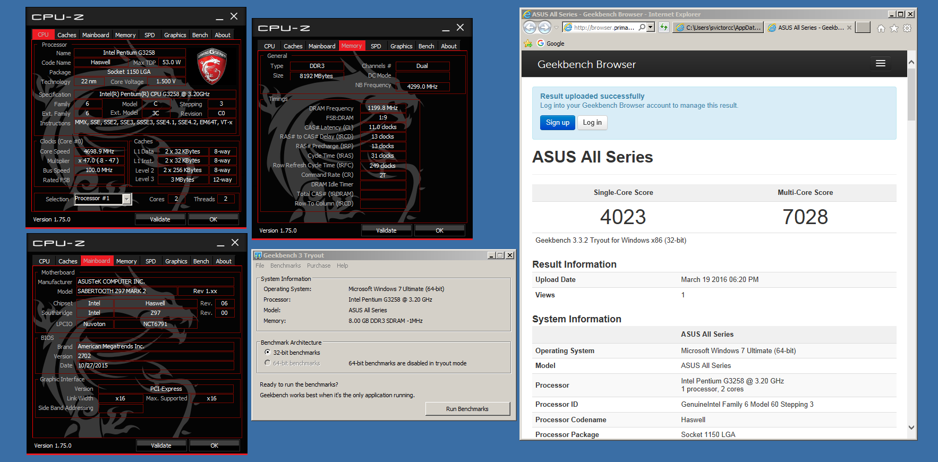
Task: Open the Google favorites bookmark
Action: click(551, 44)
